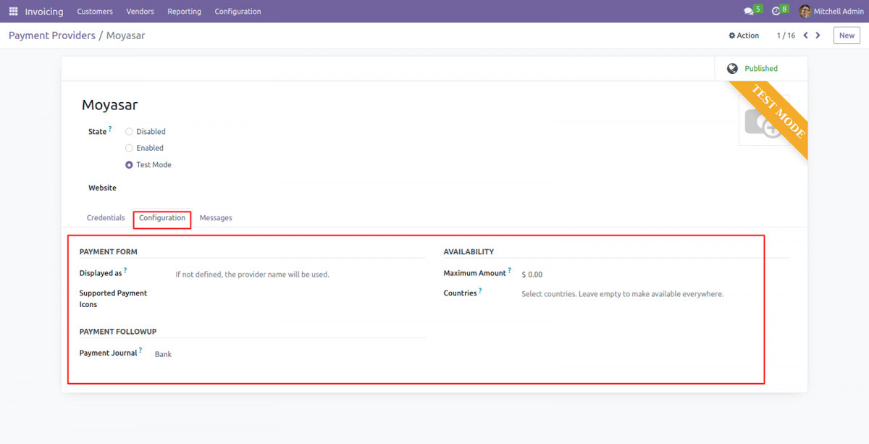Open the activities clock icon showing 8
This screenshot has height=444, width=869.
776,10
